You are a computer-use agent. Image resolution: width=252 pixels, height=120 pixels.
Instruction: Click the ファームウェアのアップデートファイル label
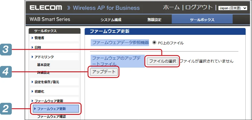coord(118,61)
